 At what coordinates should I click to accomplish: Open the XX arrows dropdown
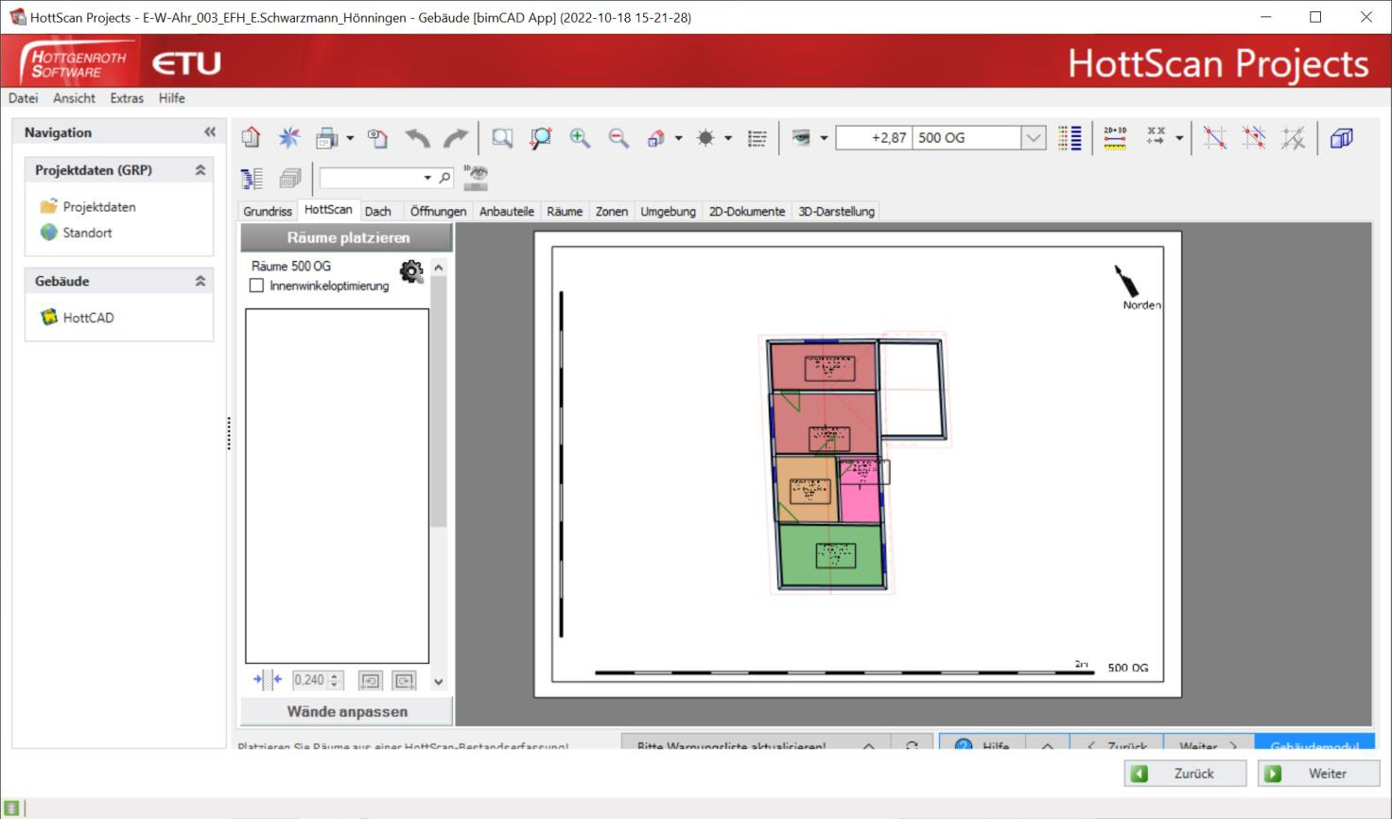[1179, 138]
